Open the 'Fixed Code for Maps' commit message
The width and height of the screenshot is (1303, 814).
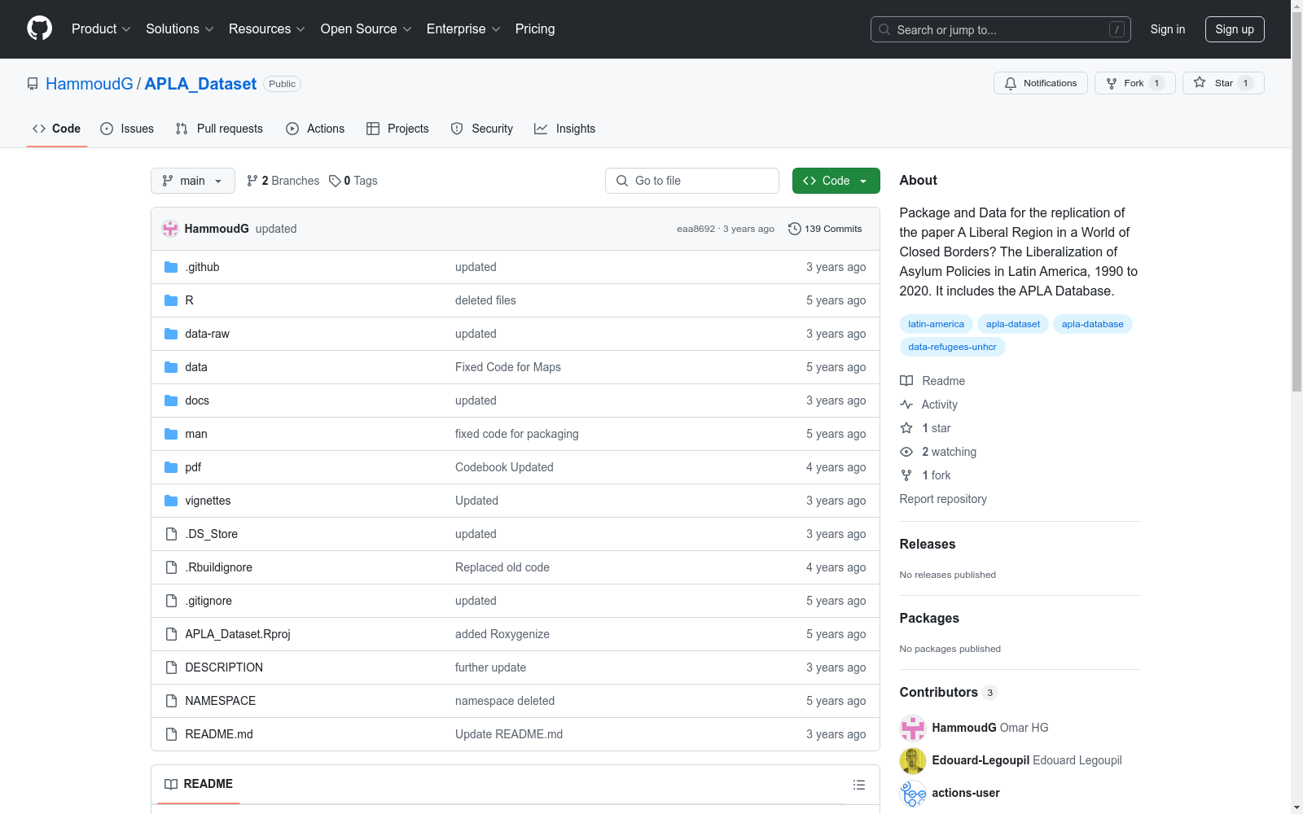[x=508, y=367]
